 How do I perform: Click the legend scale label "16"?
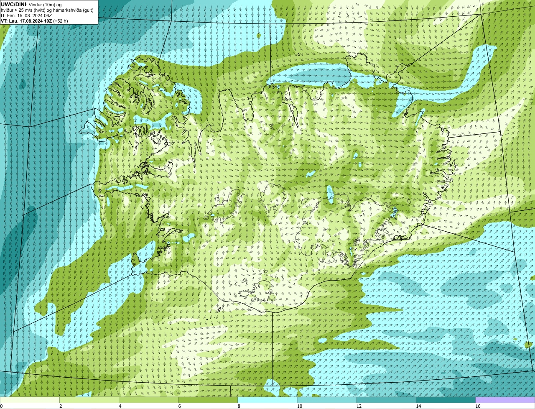pos(478,406)
